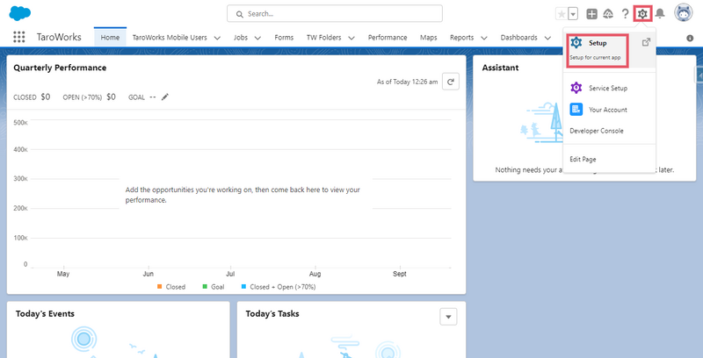Screen dimensions: 703x358
Task: Open Setup in new tab icon
Action: point(646,42)
